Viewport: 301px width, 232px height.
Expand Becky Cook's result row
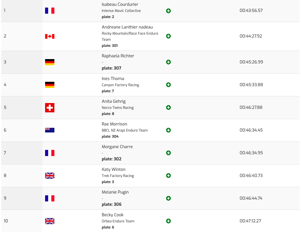pyautogui.click(x=168, y=221)
